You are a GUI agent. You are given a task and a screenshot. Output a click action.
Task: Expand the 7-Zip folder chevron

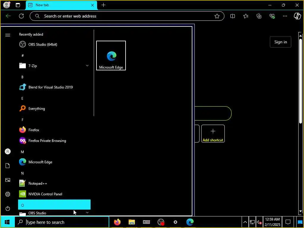pyautogui.click(x=87, y=66)
